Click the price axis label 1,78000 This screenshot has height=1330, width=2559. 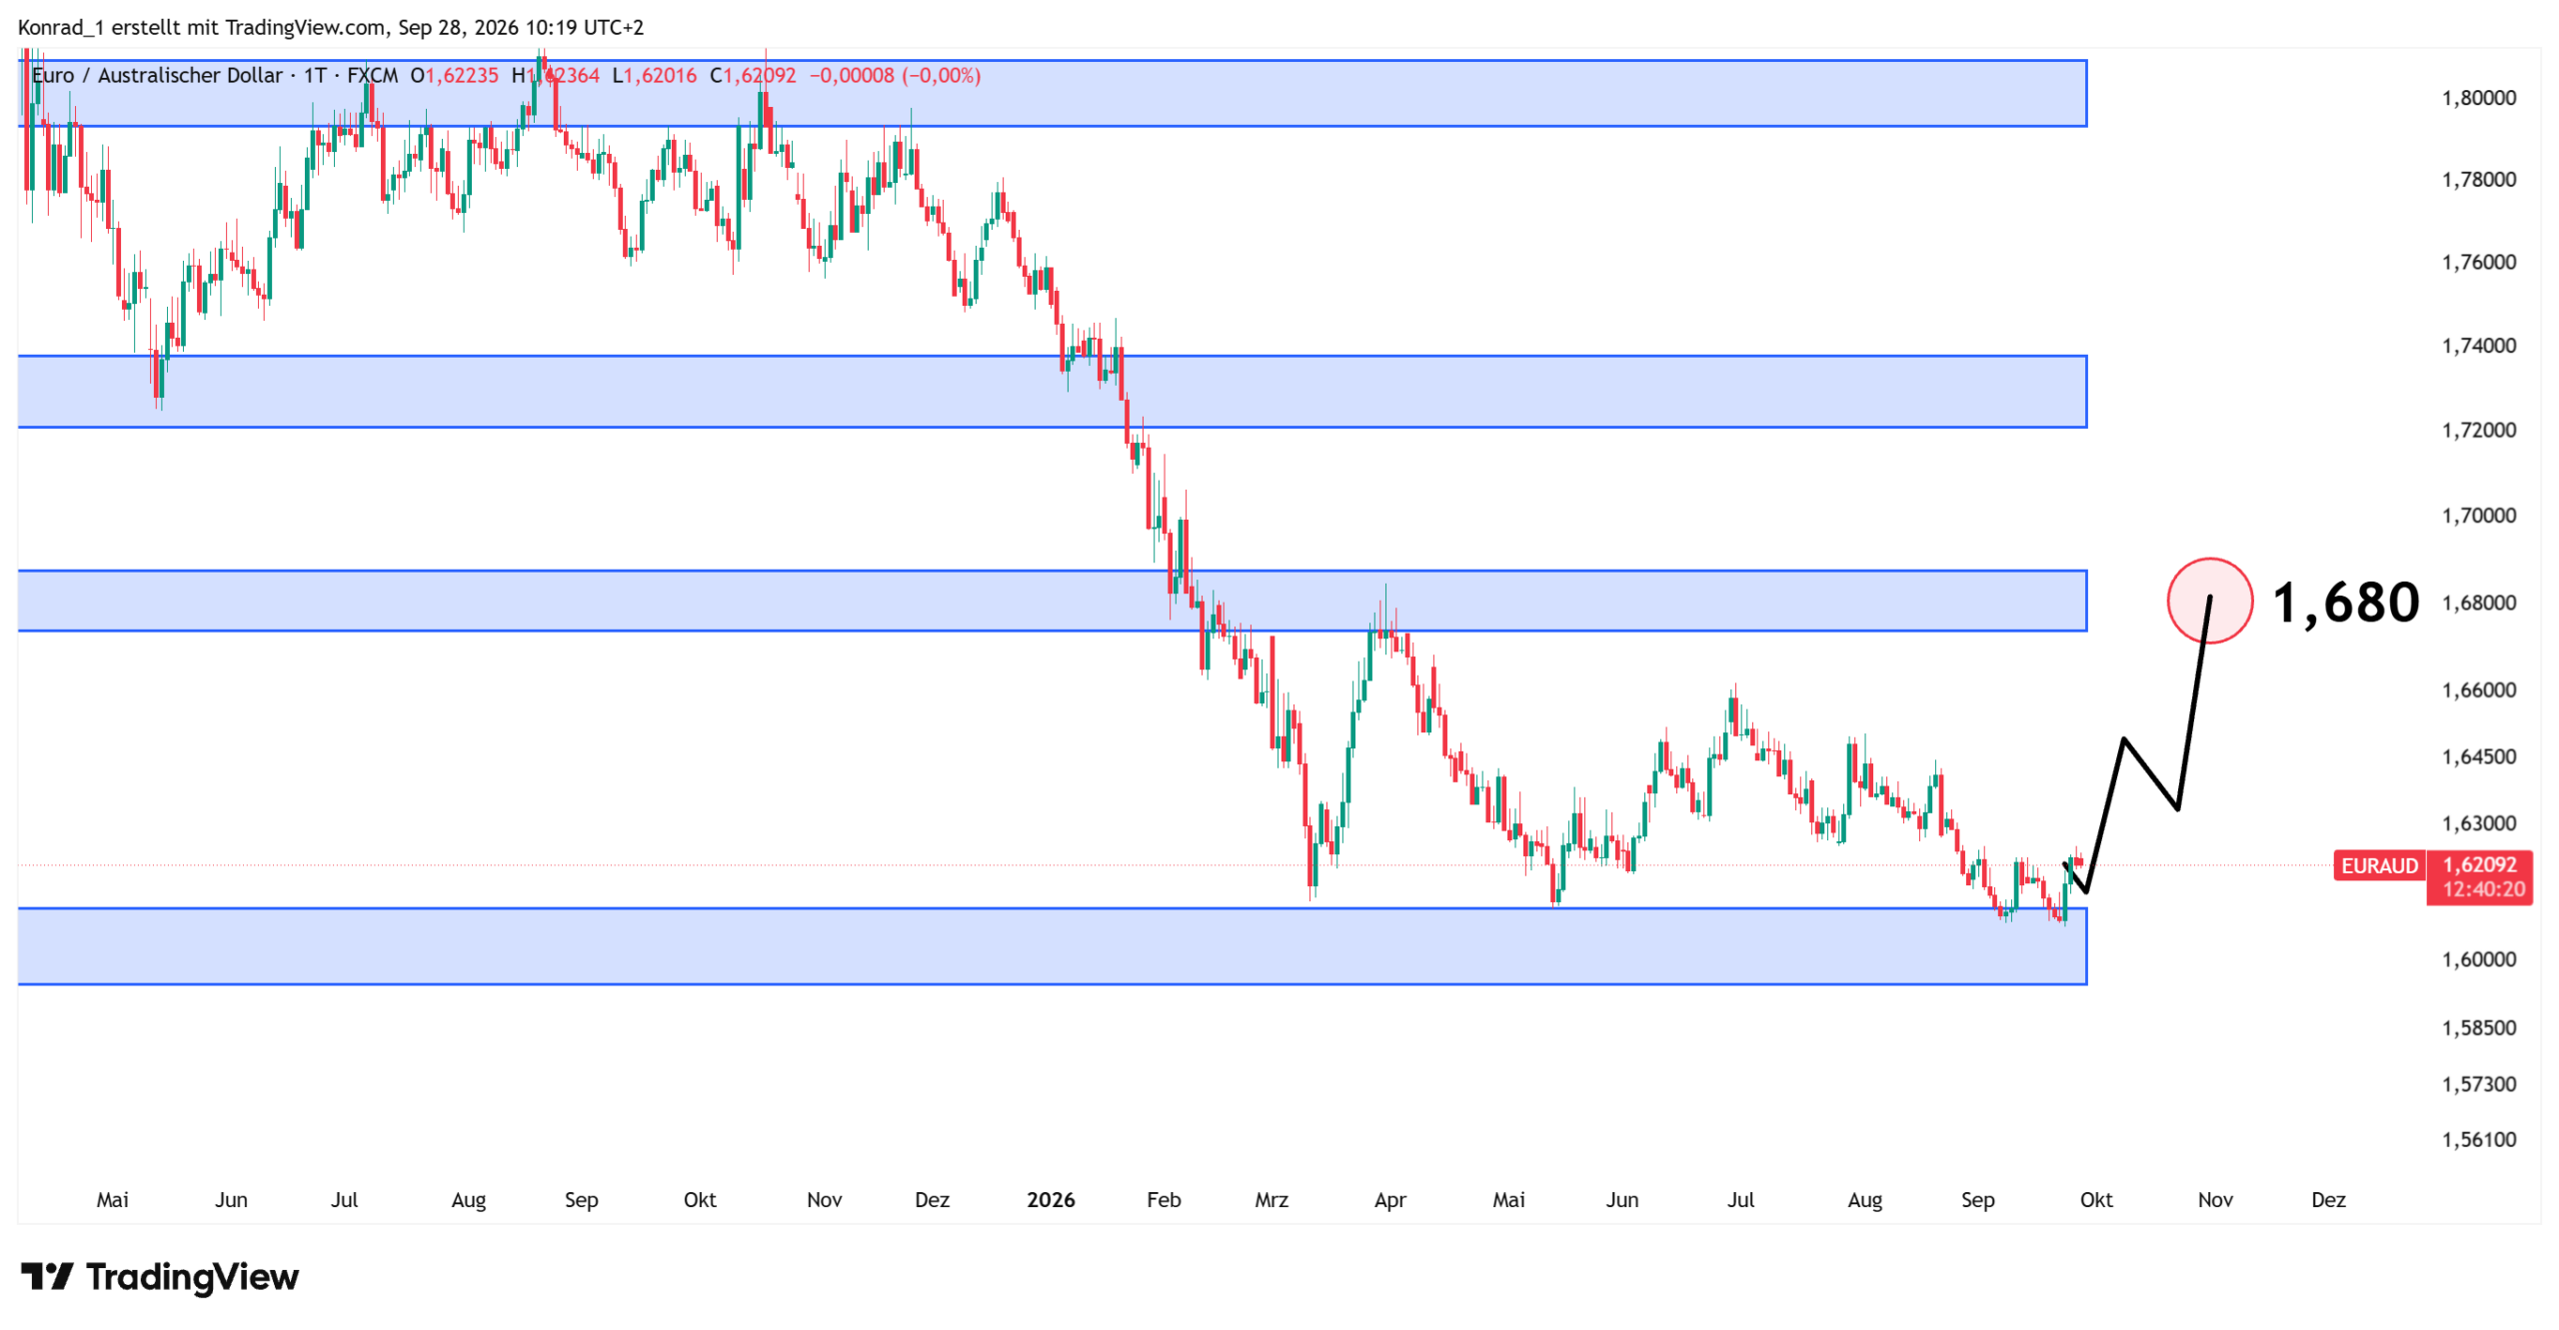[x=2479, y=180]
